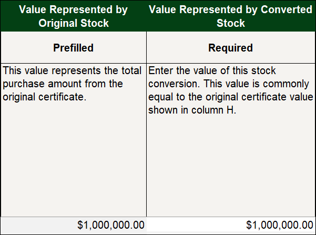Image resolution: width=316 pixels, height=235 pixels.
Task: Click the "equal to the original certificate value" line
Action: (231, 97)
